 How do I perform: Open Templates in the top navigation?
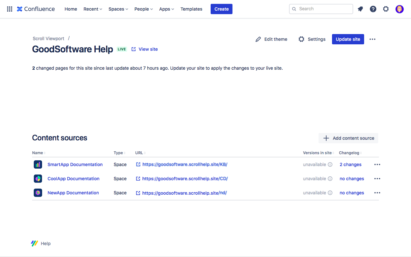pos(191,9)
